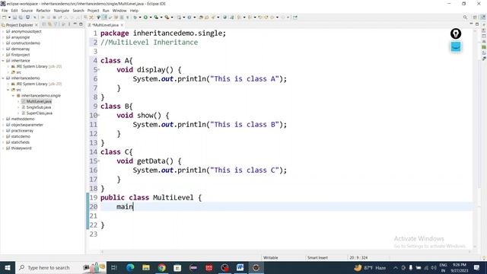
Task: Click the taskbar search box
Action: pyautogui.click(x=61, y=267)
